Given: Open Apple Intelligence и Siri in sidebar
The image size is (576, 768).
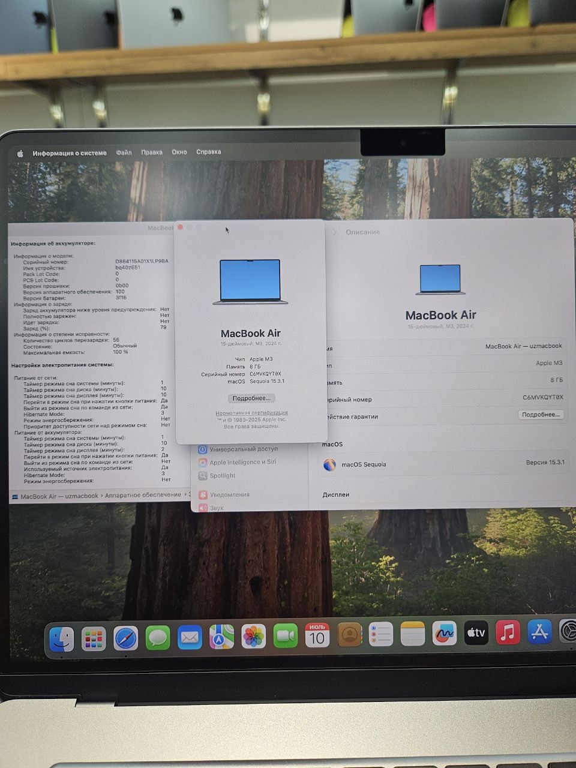Looking at the screenshot, I should tap(238, 462).
